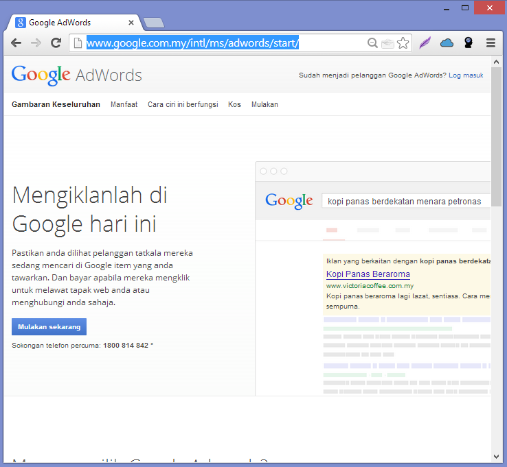Click the browser Forward arrow
507x467 pixels.
(36, 43)
